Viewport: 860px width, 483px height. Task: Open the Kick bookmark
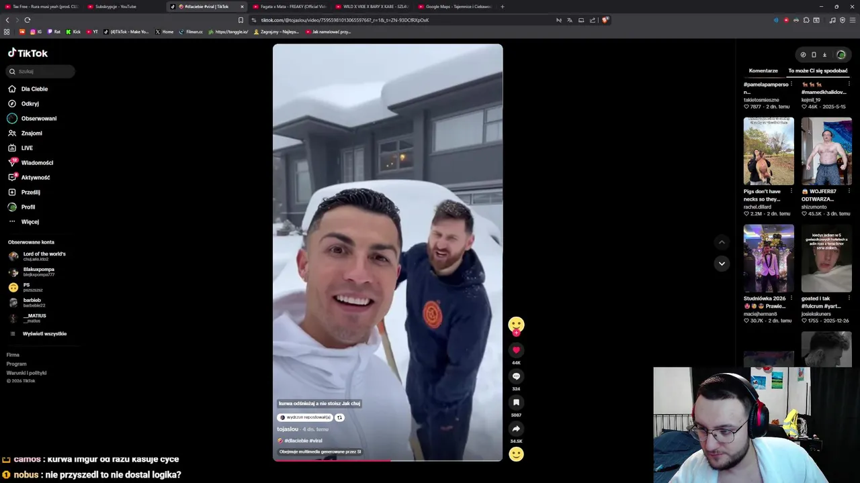(x=73, y=32)
